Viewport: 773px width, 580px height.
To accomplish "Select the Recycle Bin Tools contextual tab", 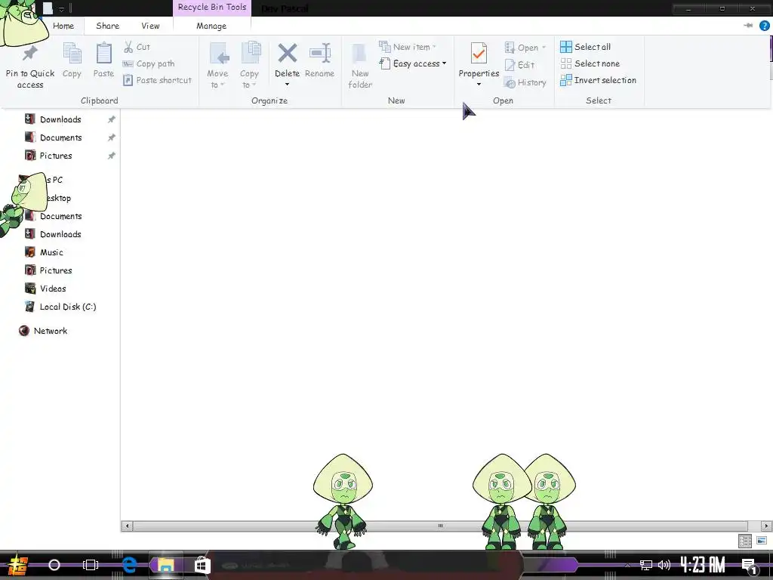I will tap(212, 8).
